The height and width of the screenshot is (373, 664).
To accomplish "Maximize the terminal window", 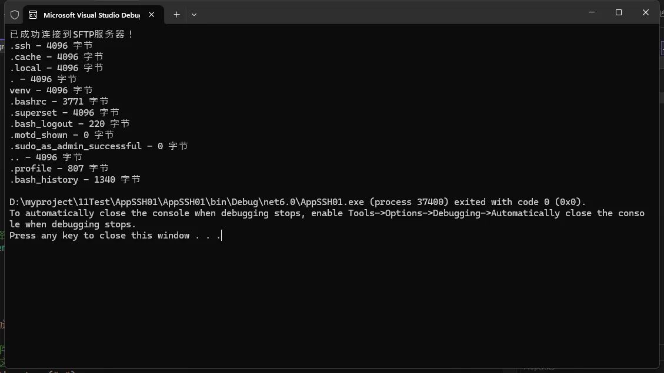I will click(x=619, y=12).
